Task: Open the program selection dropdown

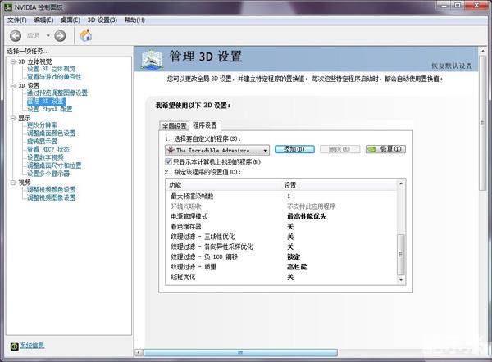Action: click(265, 151)
